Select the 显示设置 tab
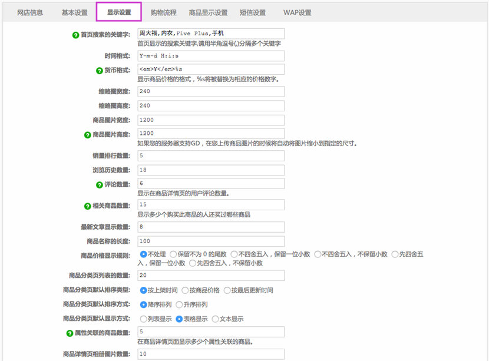This screenshot has height=361, width=489. (x=119, y=12)
